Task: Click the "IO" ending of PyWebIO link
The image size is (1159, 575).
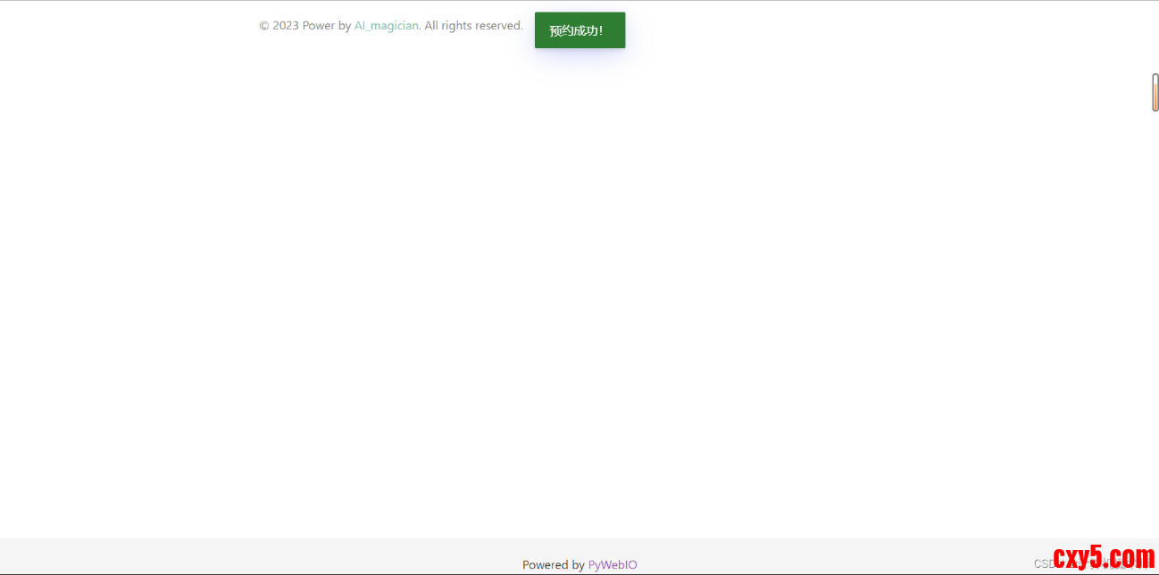Action: (631, 564)
